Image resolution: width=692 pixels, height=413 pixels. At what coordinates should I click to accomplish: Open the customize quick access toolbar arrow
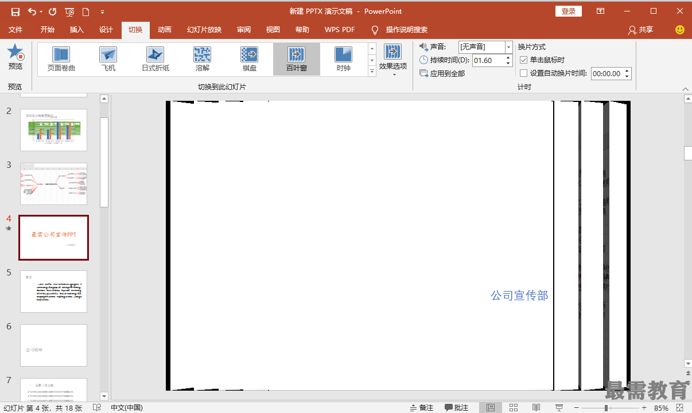point(102,11)
